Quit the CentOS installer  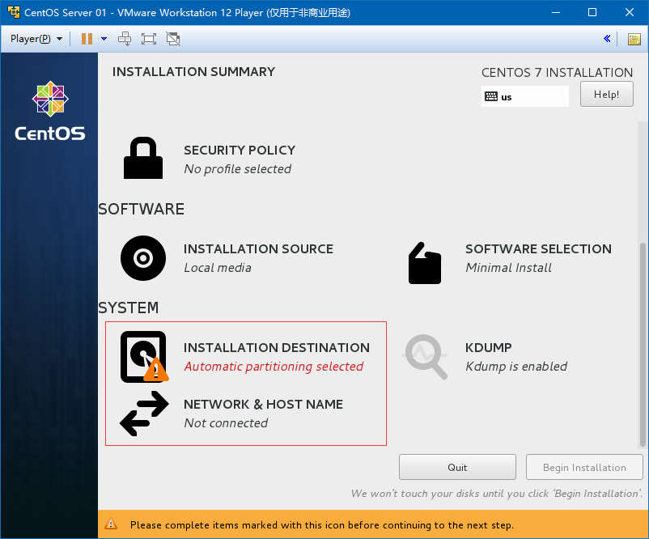point(456,466)
